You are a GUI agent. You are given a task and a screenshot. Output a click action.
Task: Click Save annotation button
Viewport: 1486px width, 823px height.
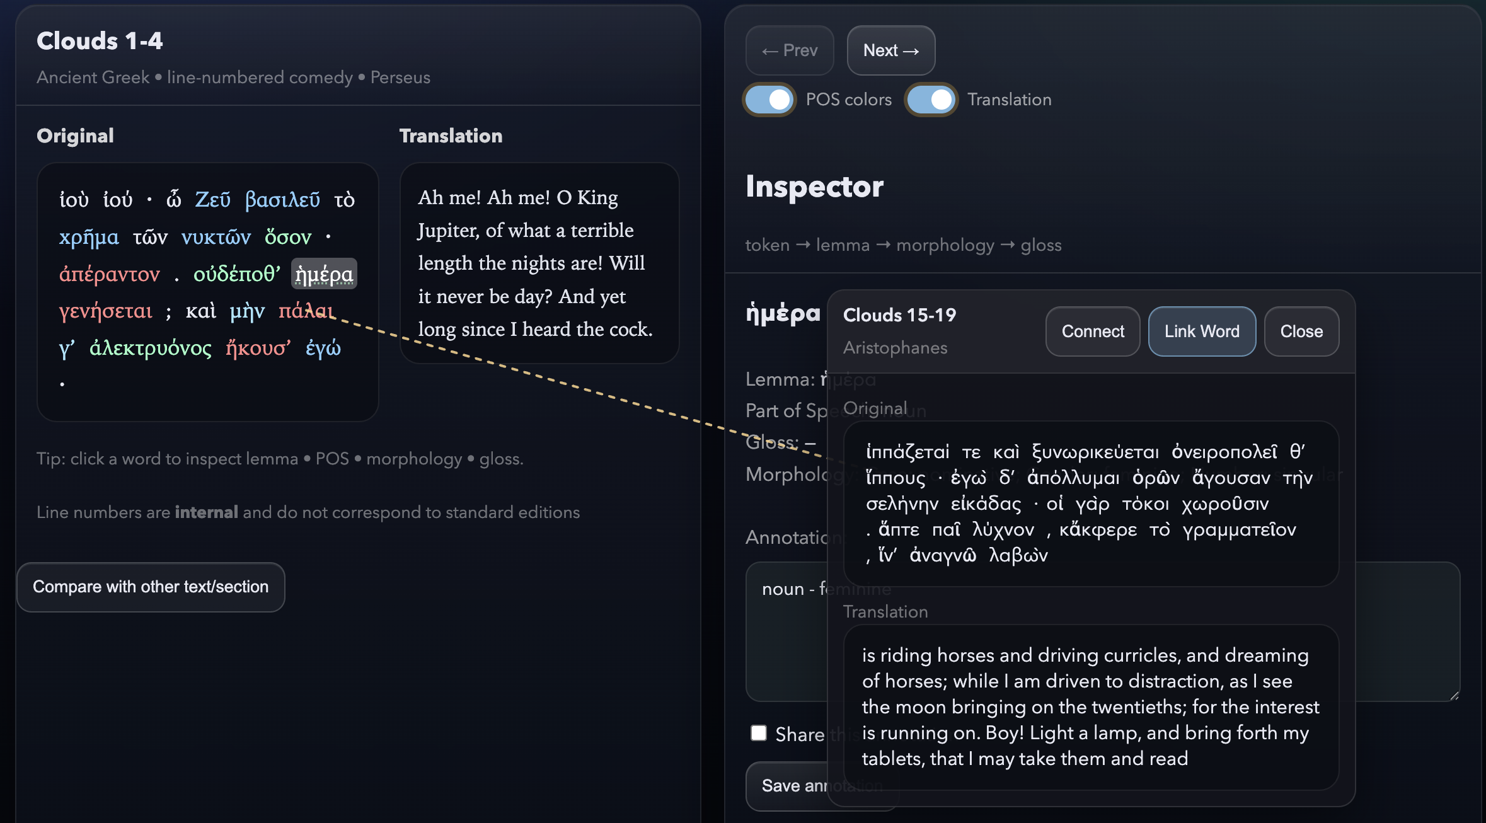(x=788, y=786)
